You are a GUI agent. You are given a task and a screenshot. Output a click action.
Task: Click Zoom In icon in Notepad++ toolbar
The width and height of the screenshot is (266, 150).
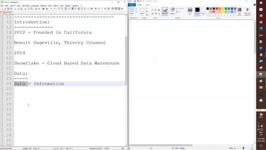click(x=51, y=9)
